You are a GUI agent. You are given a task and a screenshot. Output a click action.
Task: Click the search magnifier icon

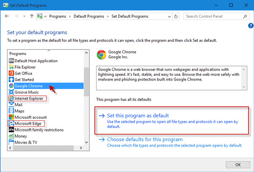(x=245, y=17)
